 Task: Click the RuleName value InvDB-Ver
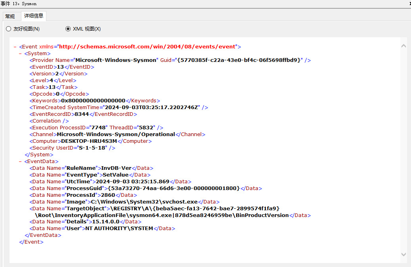pos(116,168)
